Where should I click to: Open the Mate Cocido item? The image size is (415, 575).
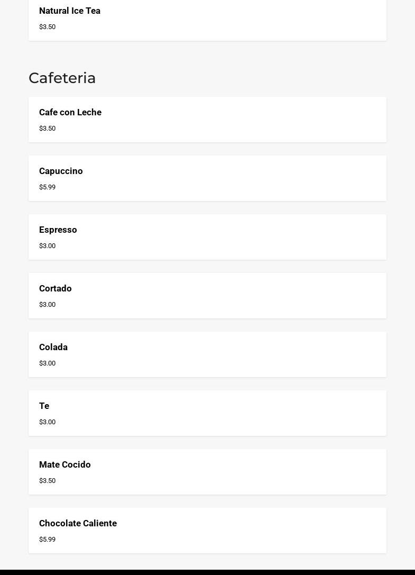tap(207, 472)
